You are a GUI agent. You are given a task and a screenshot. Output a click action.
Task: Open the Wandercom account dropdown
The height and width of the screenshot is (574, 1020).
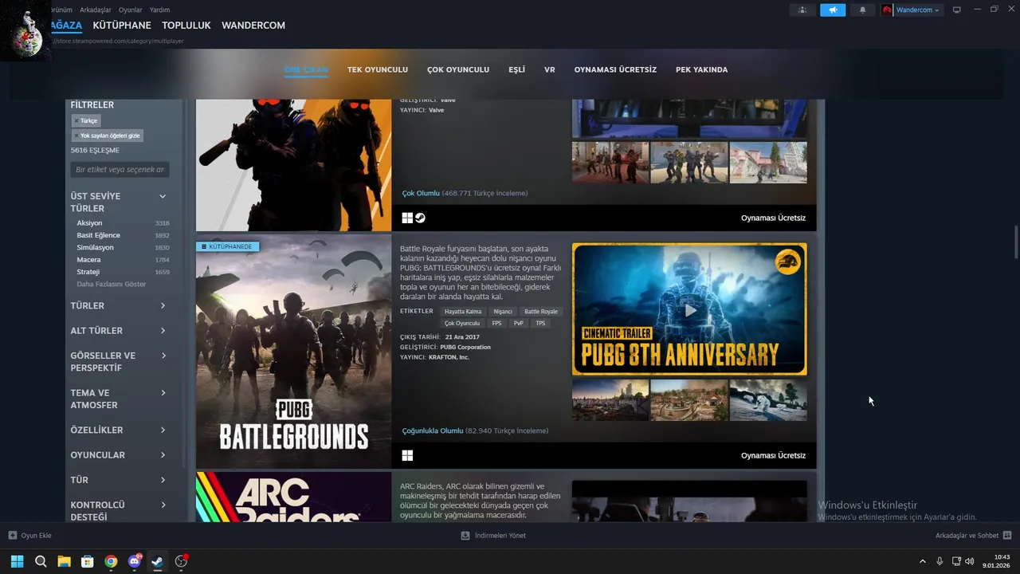(917, 10)
